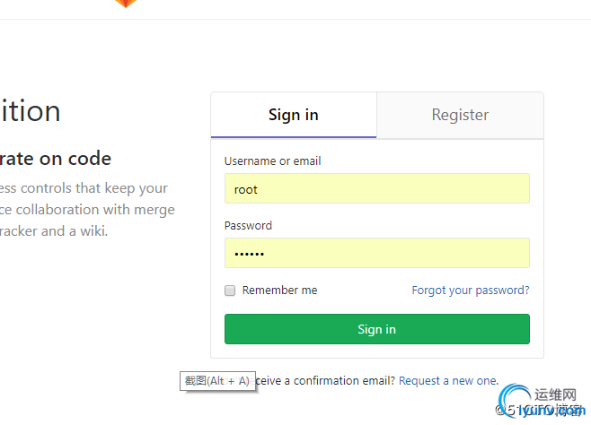Viewport: 591px width, 425px height.
Task: Click the GitLab logo at top
Action: point(126,4)
